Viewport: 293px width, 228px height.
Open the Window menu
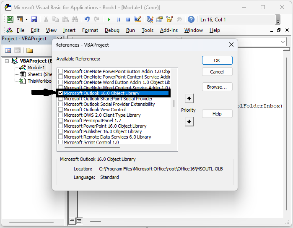[x=194, y=30]
